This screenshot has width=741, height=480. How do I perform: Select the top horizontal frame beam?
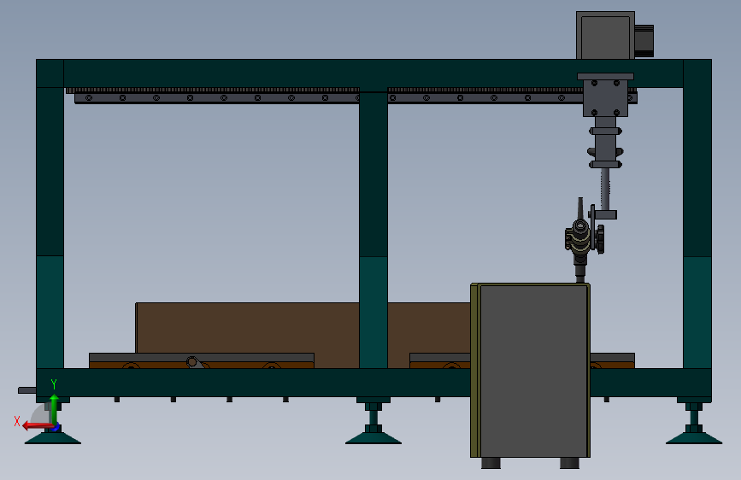click(373, 73)
